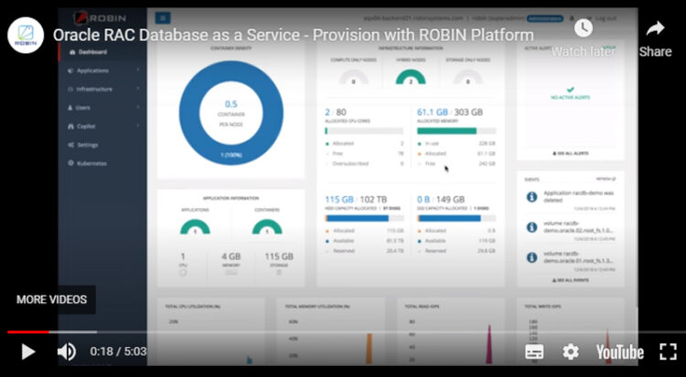Screen dimensions: 686x377
Task: Click the Hybrid Nodes gauge showing 2
Action: pyautogui.click(x=411, y=78)
